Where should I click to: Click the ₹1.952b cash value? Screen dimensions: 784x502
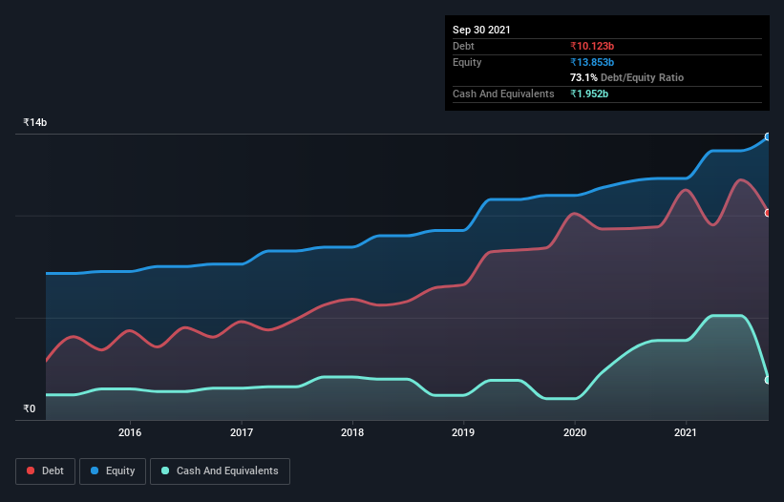click(589, 94)
